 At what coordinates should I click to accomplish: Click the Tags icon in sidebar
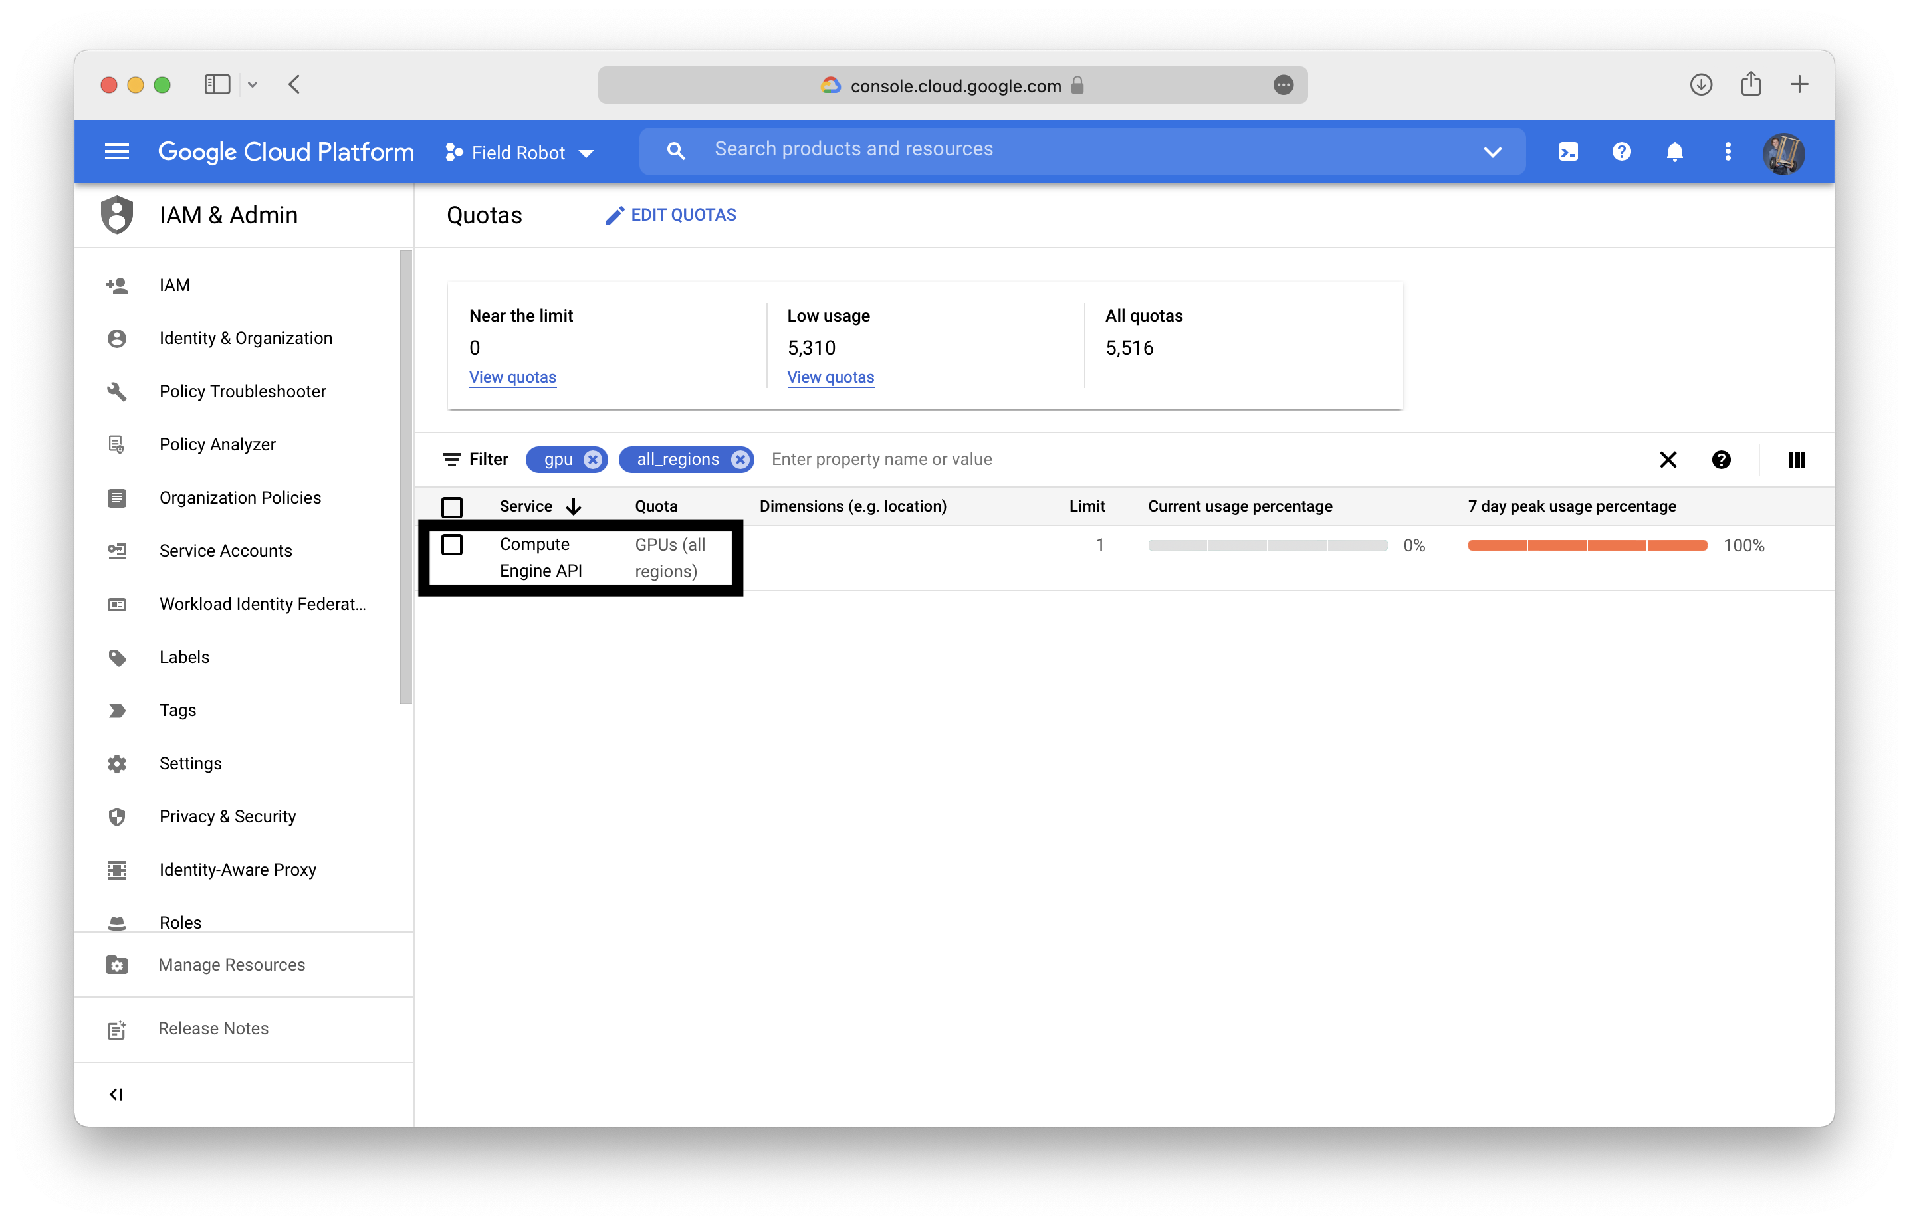click(x=117, y=710)
